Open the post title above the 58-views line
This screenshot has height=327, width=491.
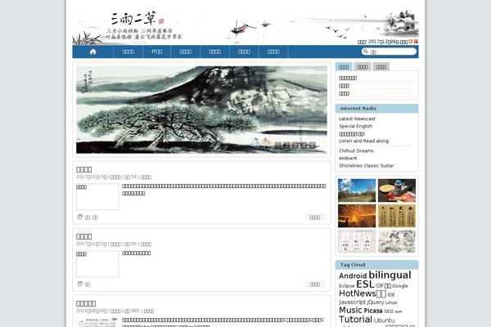84,169
